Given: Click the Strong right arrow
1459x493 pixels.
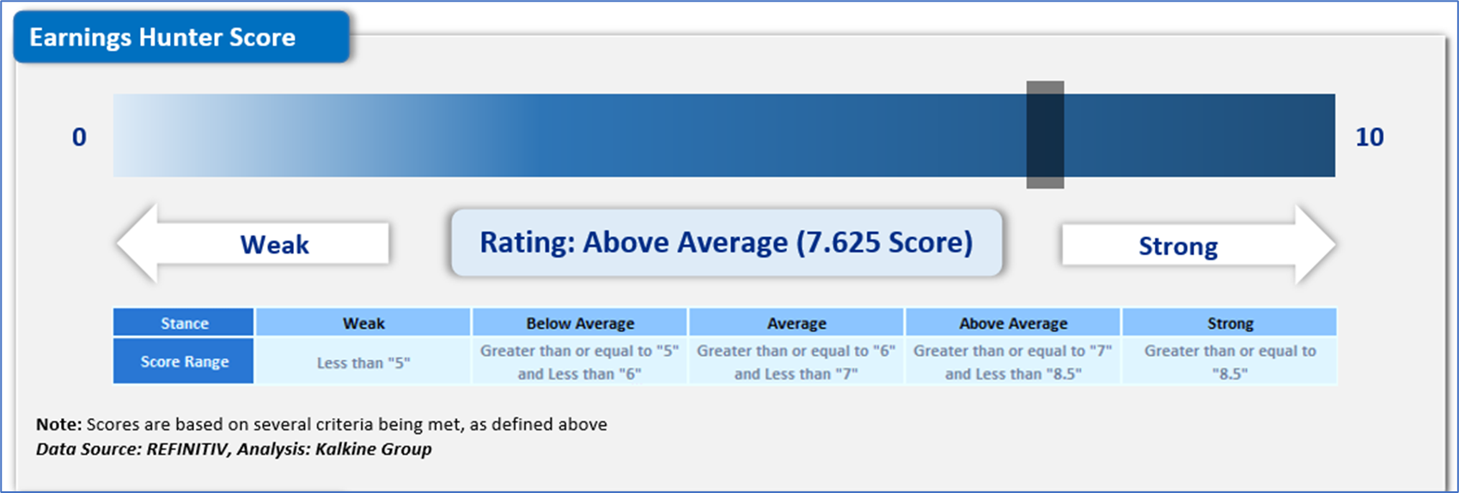Looking at the screenshot, I should tap(1199, 245).
